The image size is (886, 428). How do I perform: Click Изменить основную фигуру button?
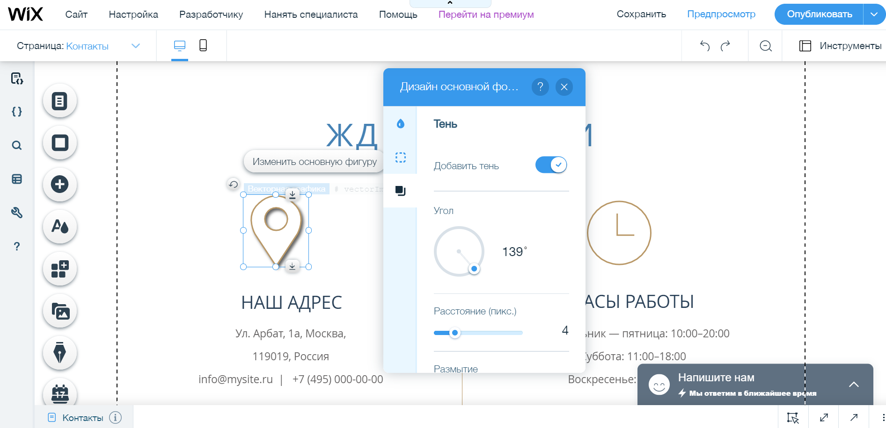pos(315,162)
